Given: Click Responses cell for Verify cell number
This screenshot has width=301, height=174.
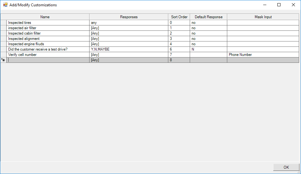Looking at the screenshot, I should pos(129,55).
